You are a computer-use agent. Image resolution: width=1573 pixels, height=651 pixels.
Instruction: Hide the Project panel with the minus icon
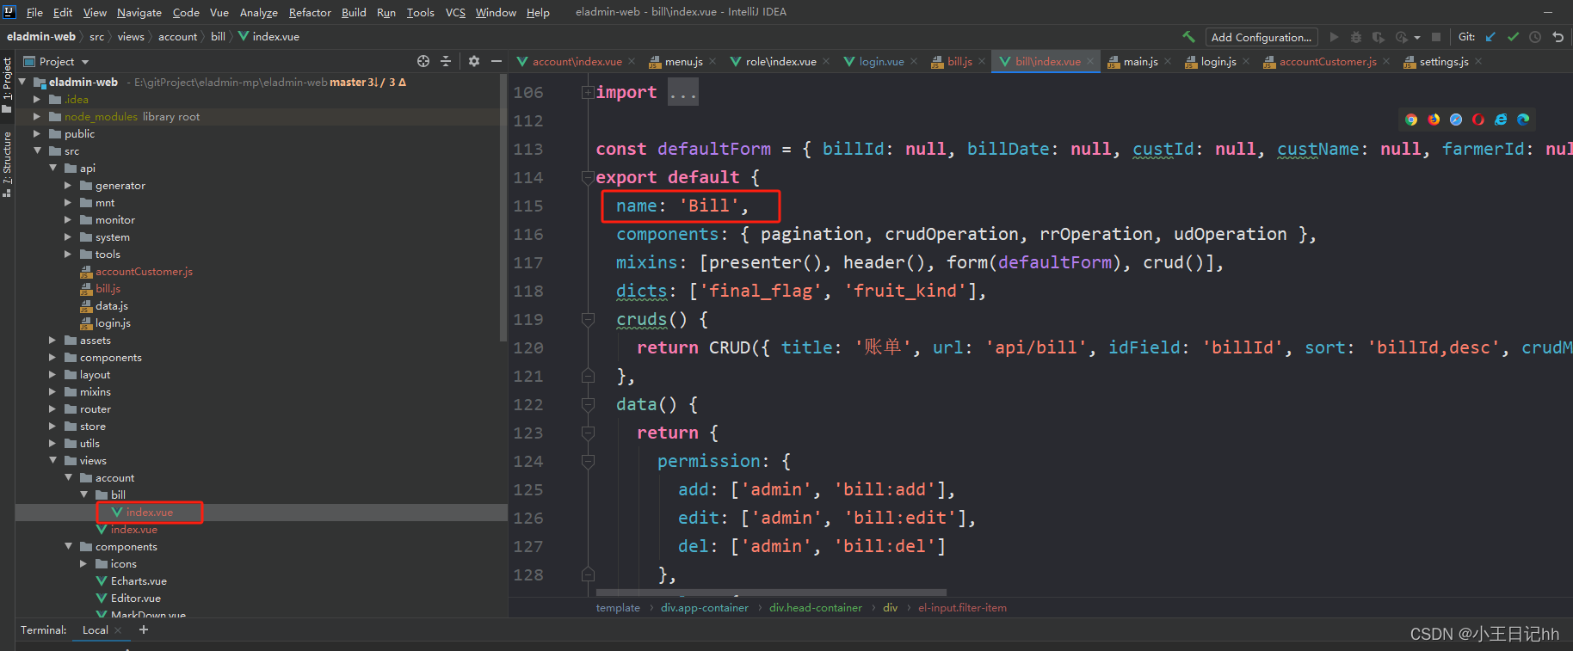(x=497, y=61)
